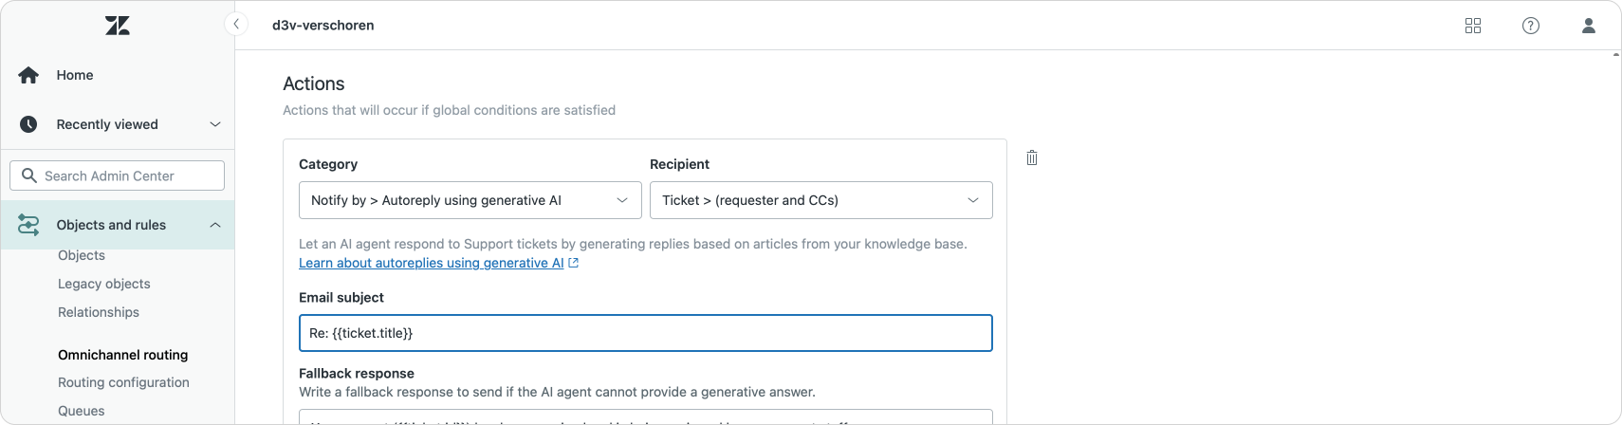Click the Objects and rules arrows icon

click(28, 225)
